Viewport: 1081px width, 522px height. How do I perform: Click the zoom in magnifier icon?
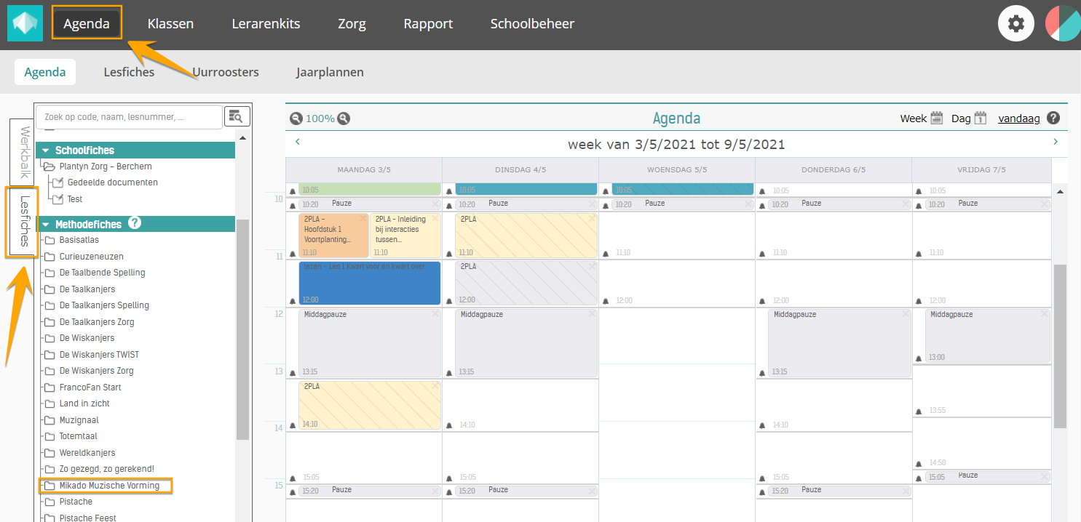344,119
